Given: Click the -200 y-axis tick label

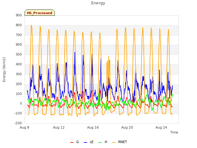Looking at the screenshot, I should [x=18, y=123].
